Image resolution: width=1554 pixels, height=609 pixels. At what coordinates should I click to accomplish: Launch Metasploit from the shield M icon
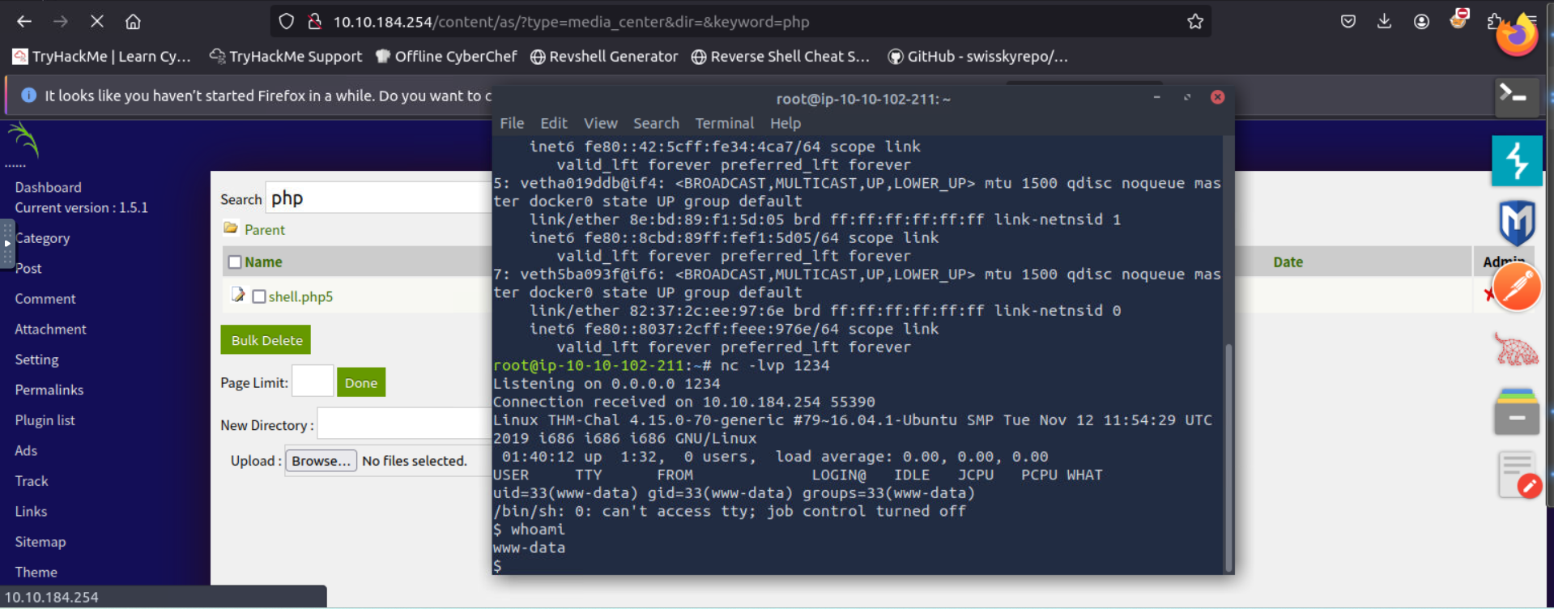pos(1516,223)
